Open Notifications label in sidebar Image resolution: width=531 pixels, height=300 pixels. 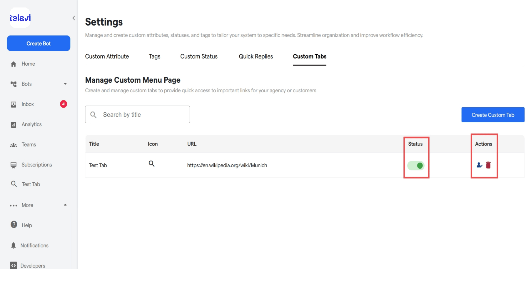[34, 246]
